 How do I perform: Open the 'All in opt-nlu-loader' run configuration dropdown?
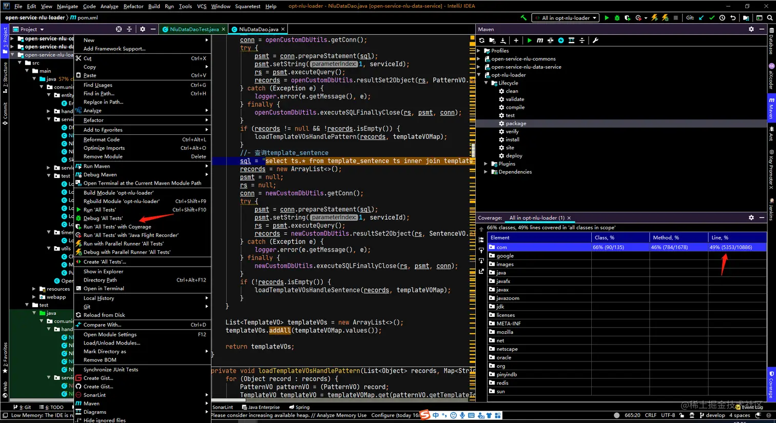point(566,18)
